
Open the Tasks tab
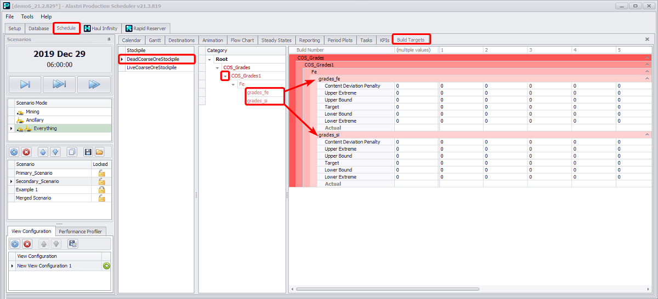[366, 40]
